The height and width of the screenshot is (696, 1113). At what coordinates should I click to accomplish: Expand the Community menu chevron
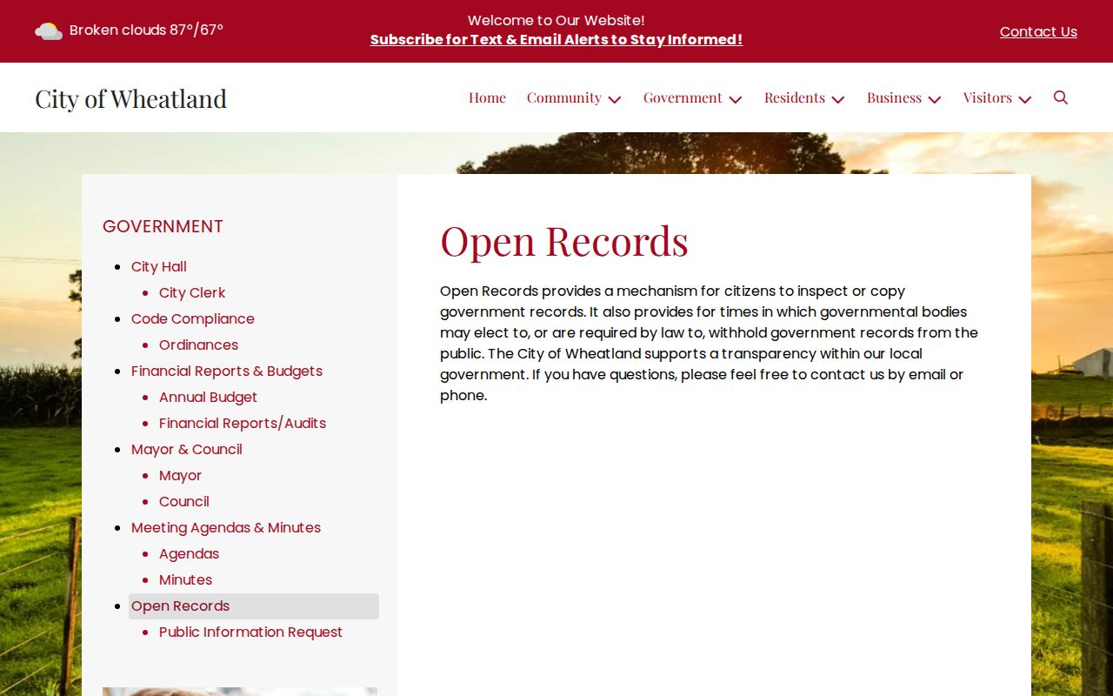[615, 99]
